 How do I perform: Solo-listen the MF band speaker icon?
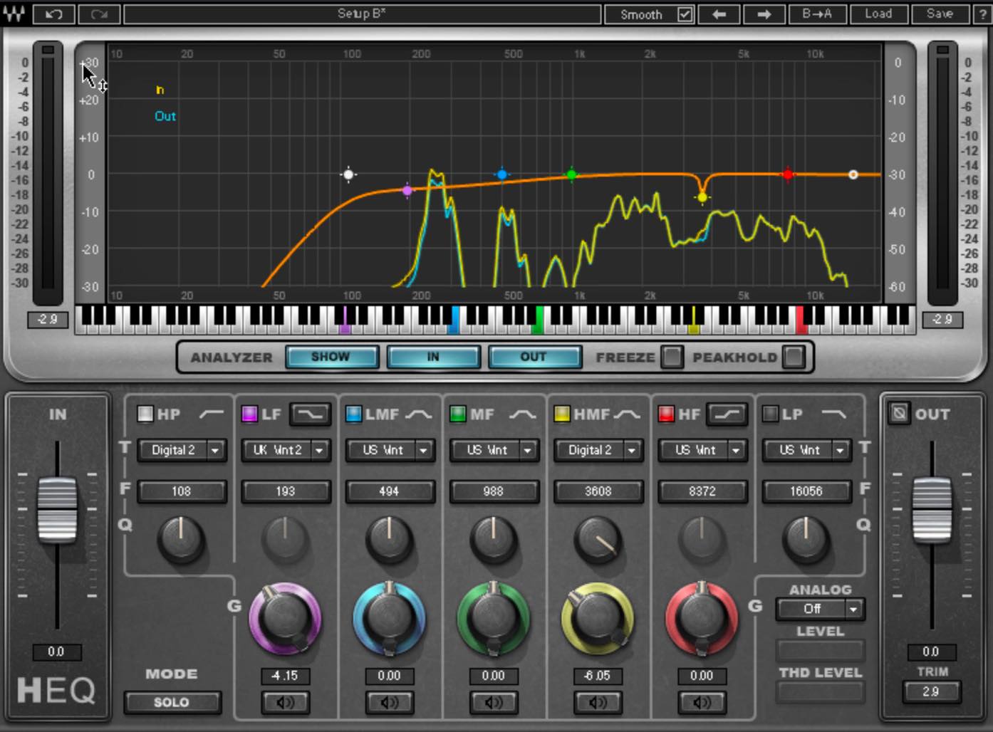click(493, 703)
